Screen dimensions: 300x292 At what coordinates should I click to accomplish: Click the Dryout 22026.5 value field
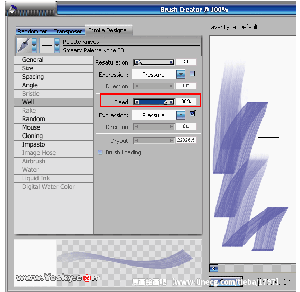point(186,140)
